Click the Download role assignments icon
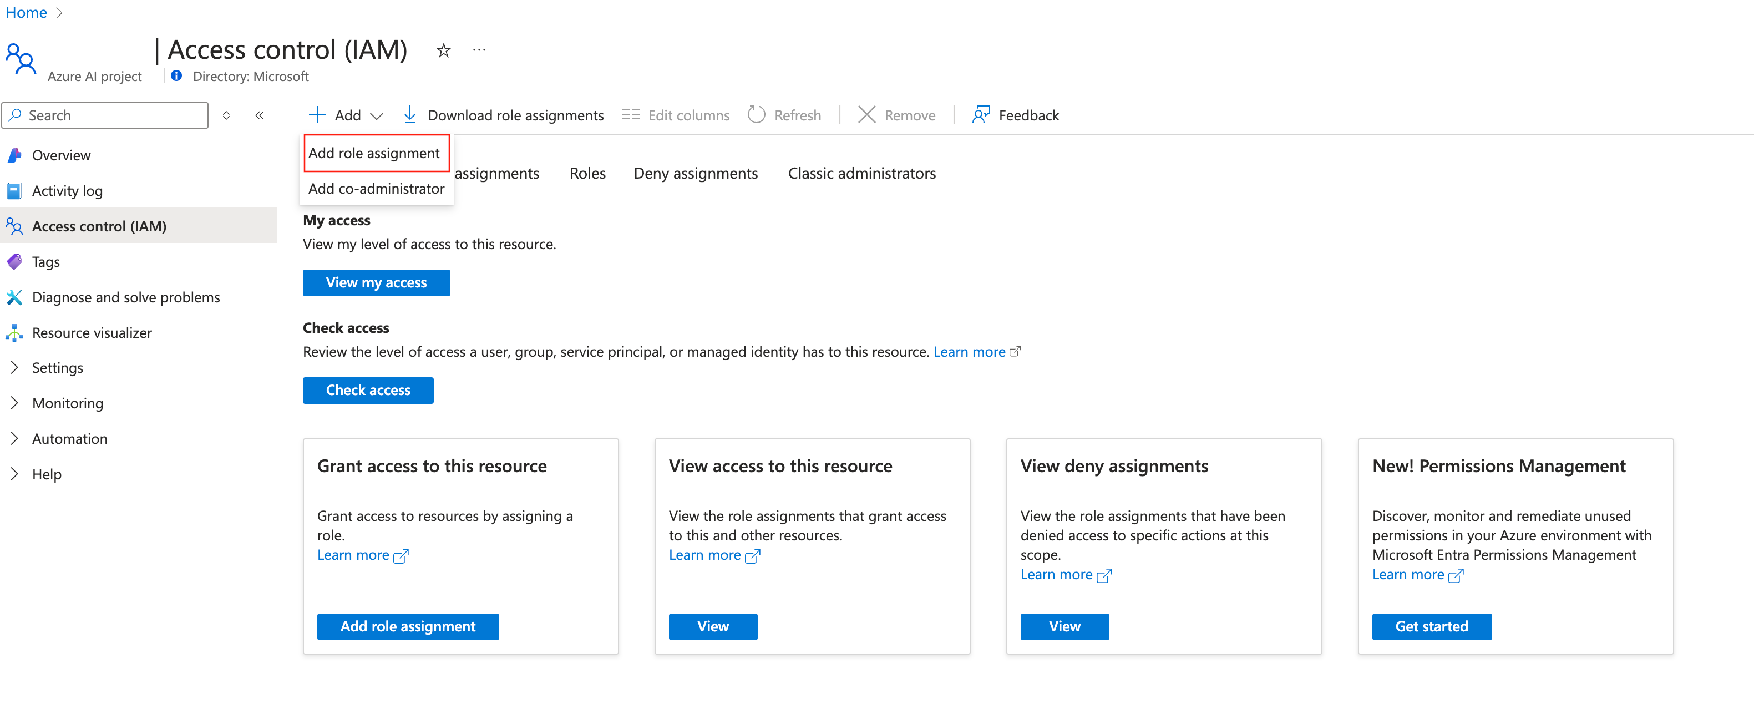 click(x=409, y=115)
